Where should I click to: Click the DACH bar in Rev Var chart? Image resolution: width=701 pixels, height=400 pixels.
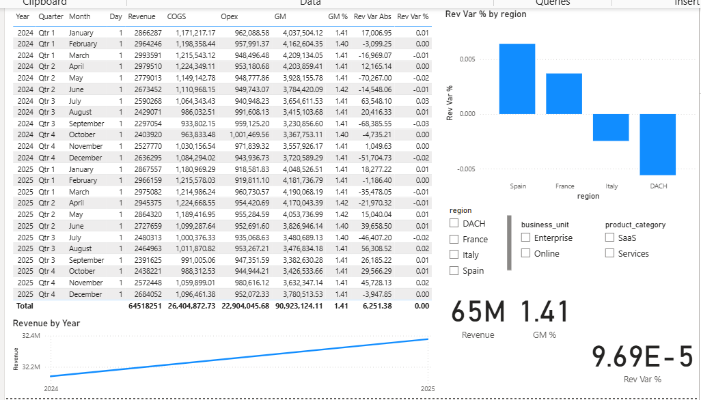[658, 144]
